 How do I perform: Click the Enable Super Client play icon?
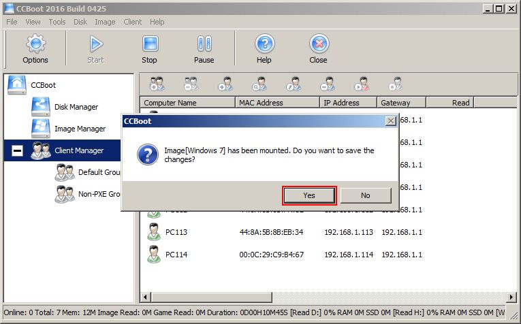tap(362, 84)
